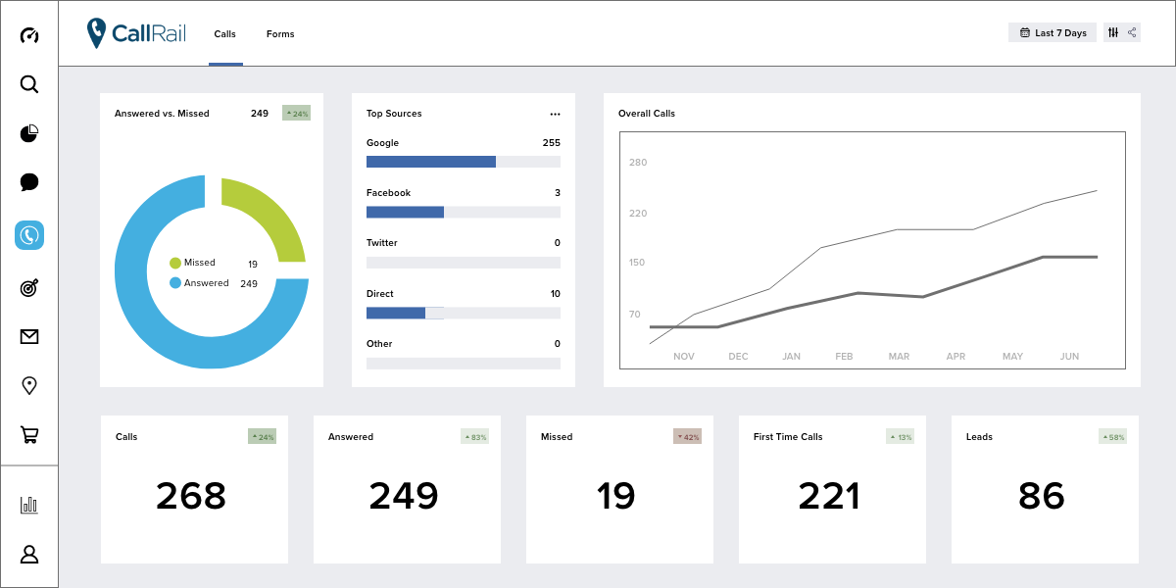
Task: Expand the Top Sources overflow menu
Action: pyautogui.click(x=555, y=114)
